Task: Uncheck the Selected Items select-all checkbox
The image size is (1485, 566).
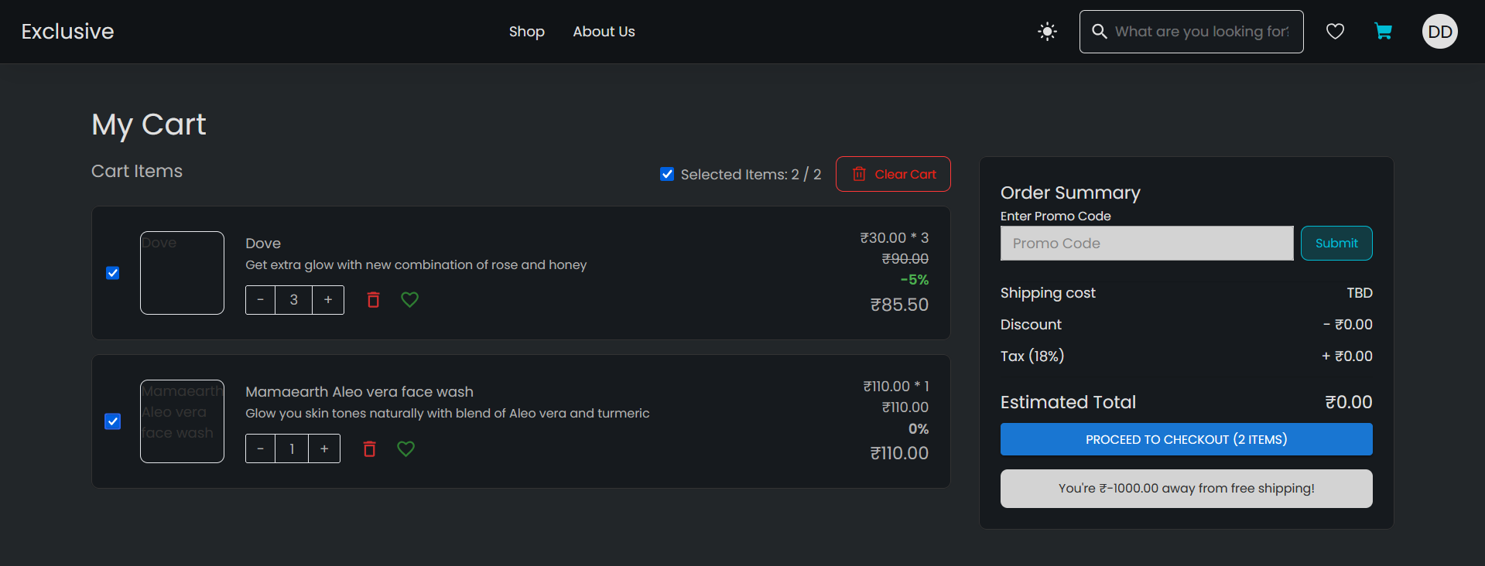Action: [667, 174]
